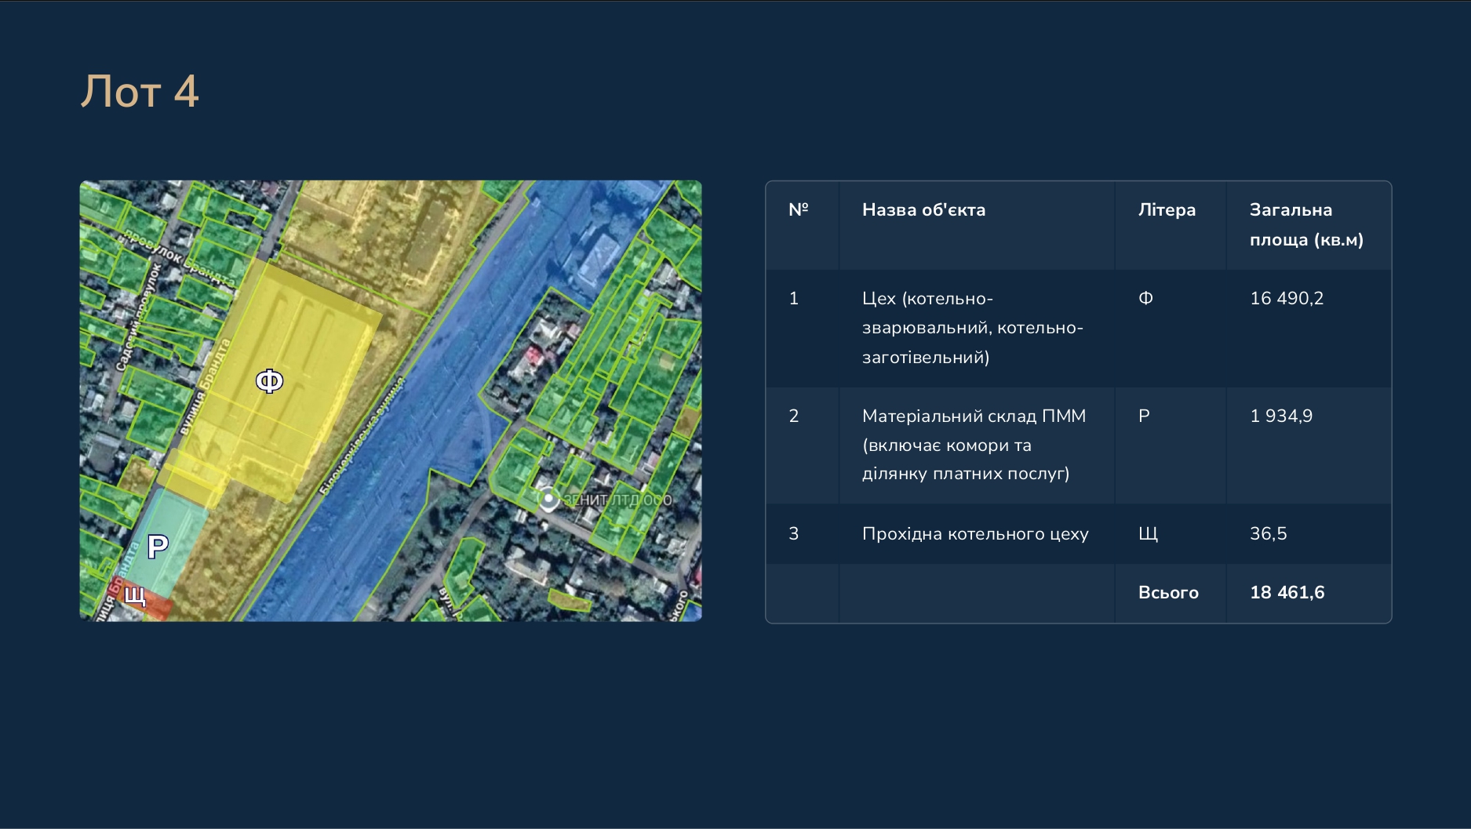Click letter Щ in the Літера column
Viewport: 1471px width, 829px height.
(1148, 534)
